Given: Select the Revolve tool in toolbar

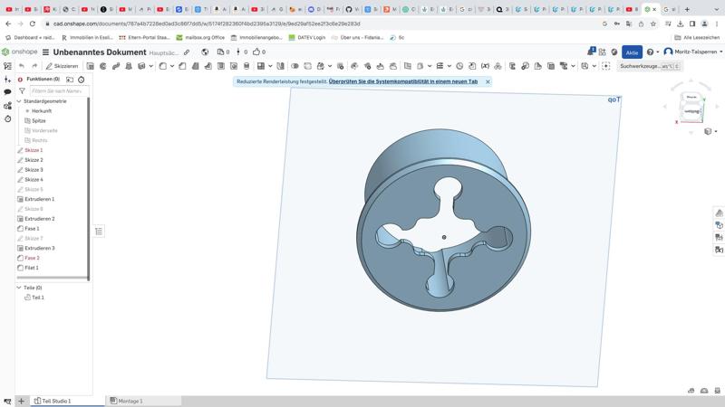Looking at the screenshot, I should point(102,66).
